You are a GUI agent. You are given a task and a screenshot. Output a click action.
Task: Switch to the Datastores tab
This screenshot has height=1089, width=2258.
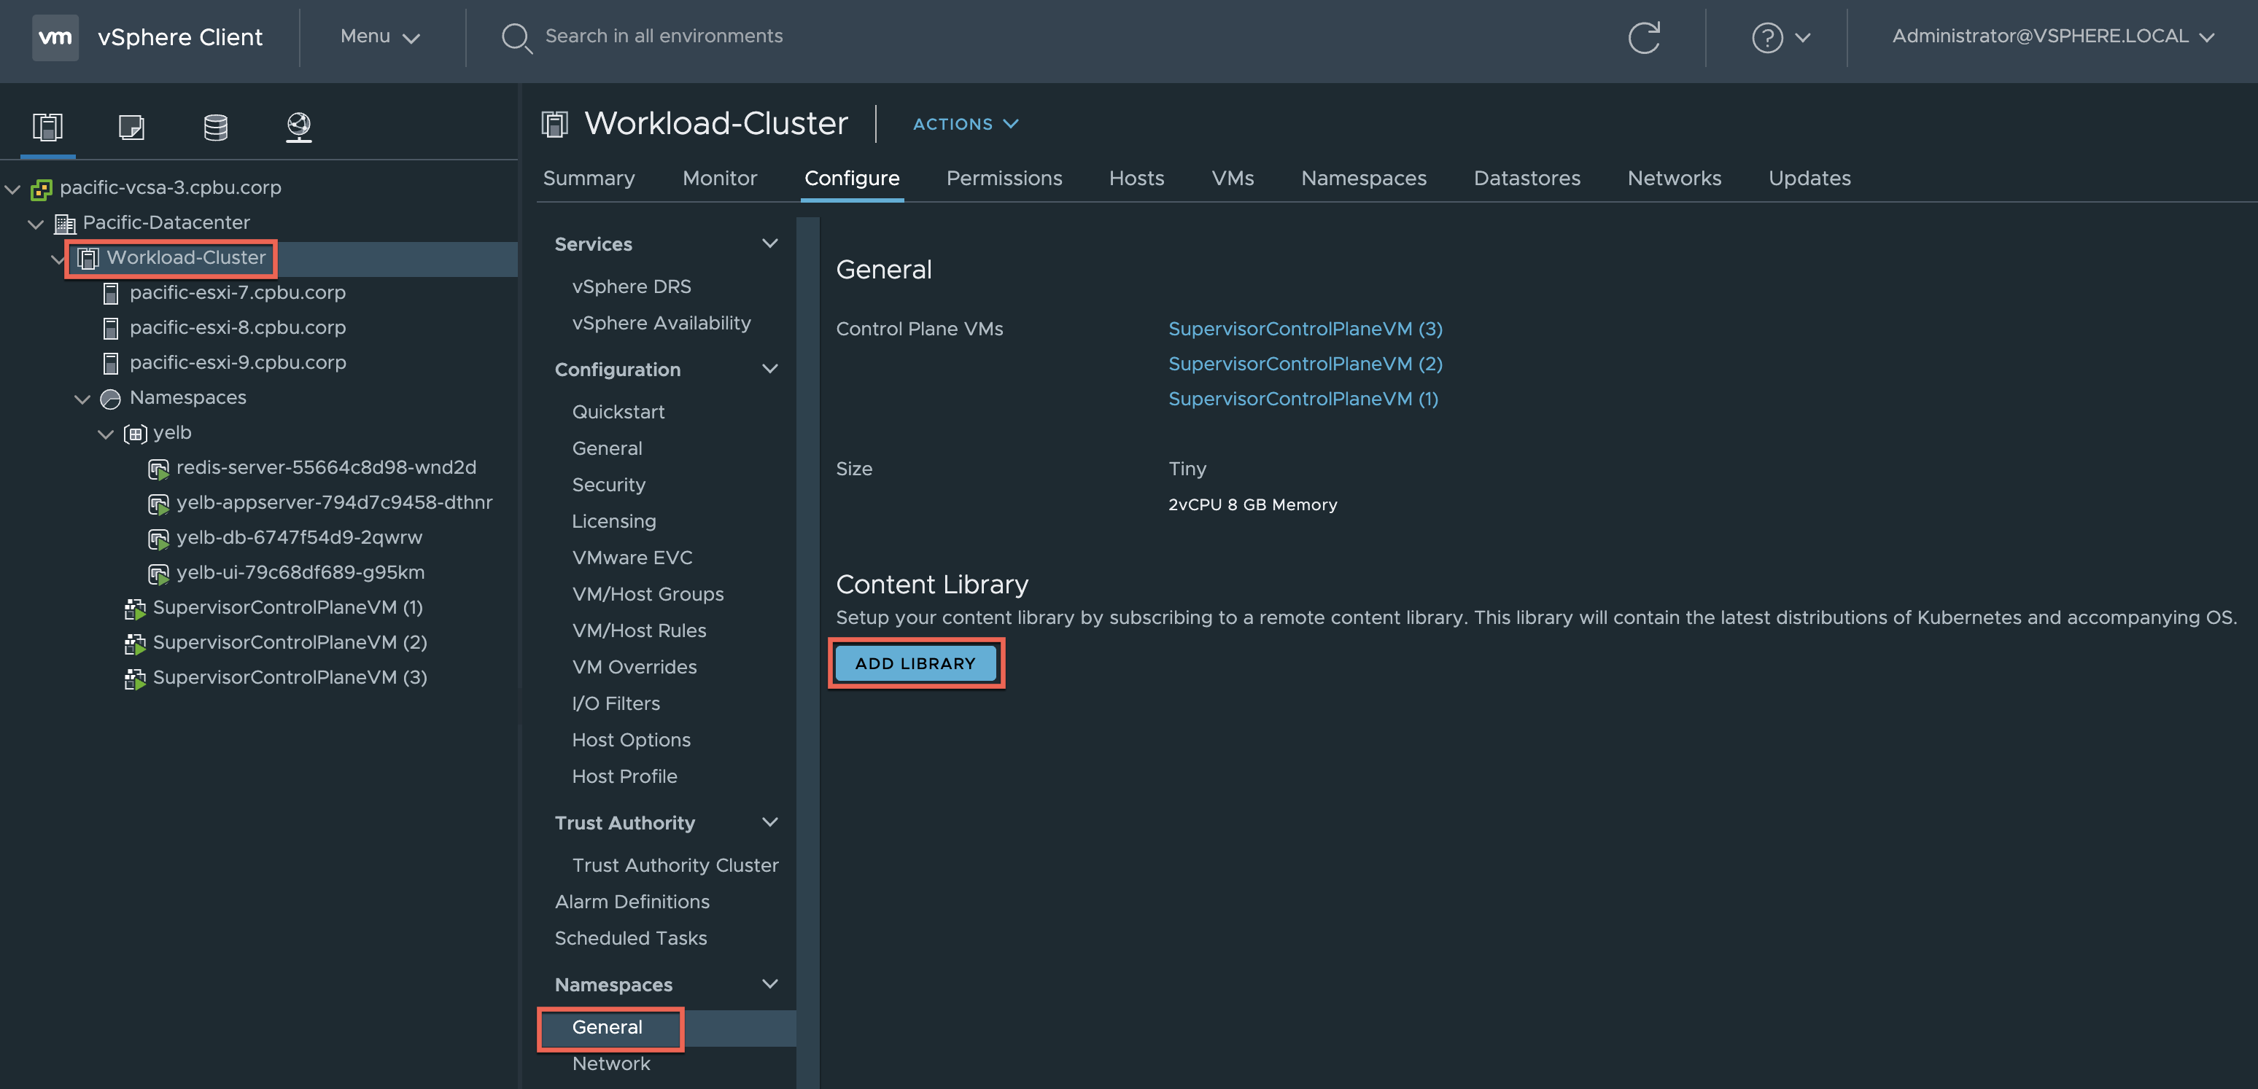tap(1526, 178)
